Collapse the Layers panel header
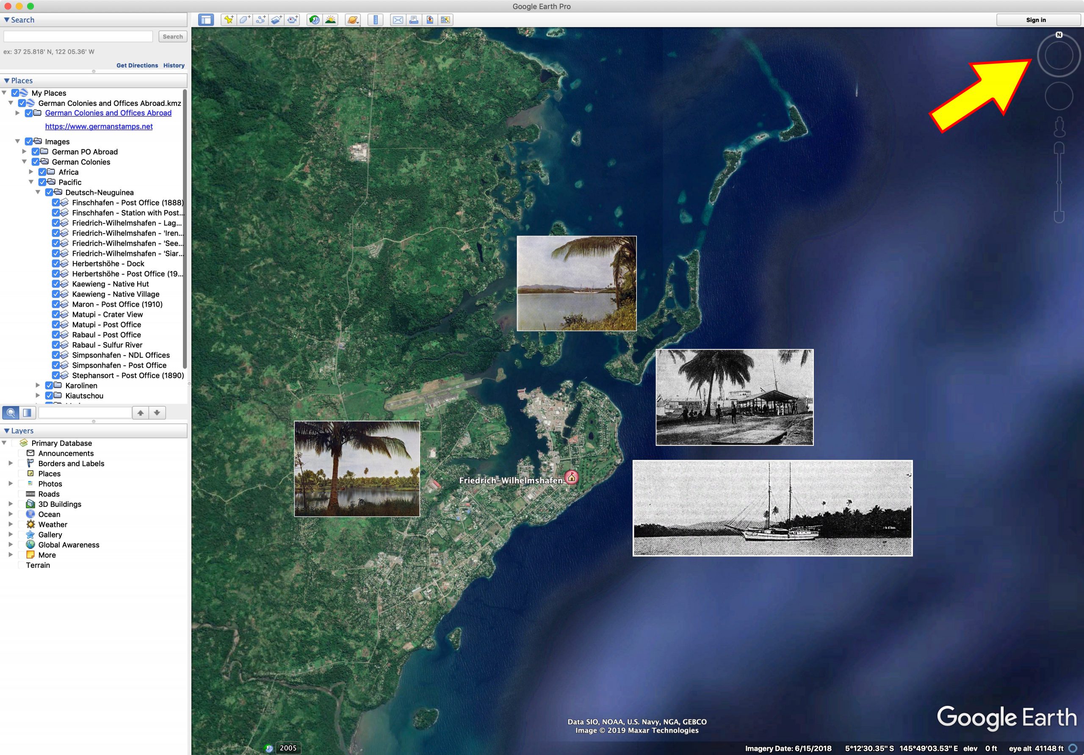 tap(7, 431)
